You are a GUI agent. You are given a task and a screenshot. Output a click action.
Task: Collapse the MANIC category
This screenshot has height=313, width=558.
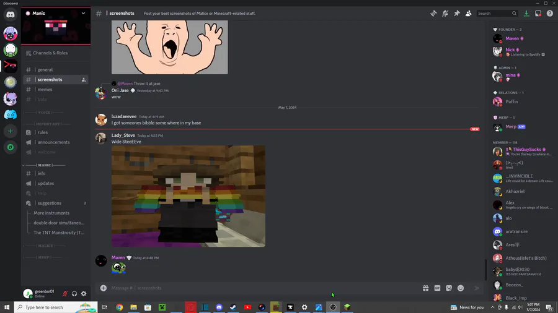[x=44, y=165]
